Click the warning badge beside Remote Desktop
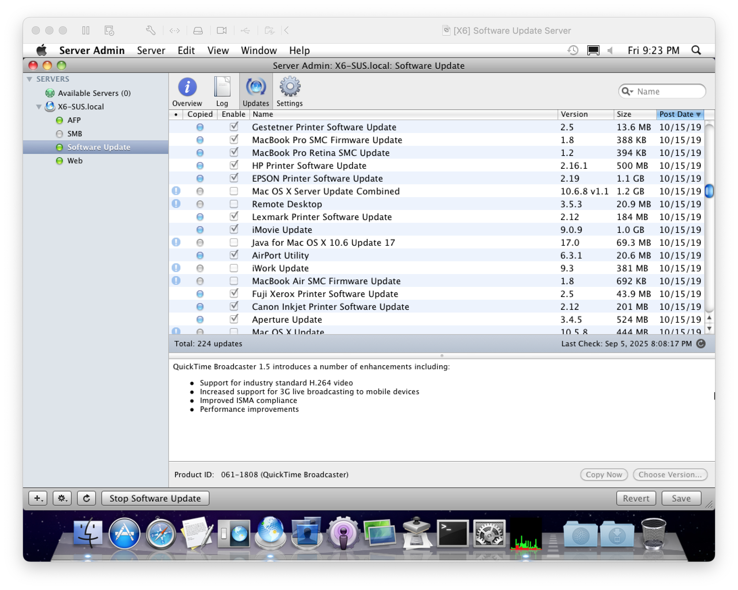 coord(176,204)
